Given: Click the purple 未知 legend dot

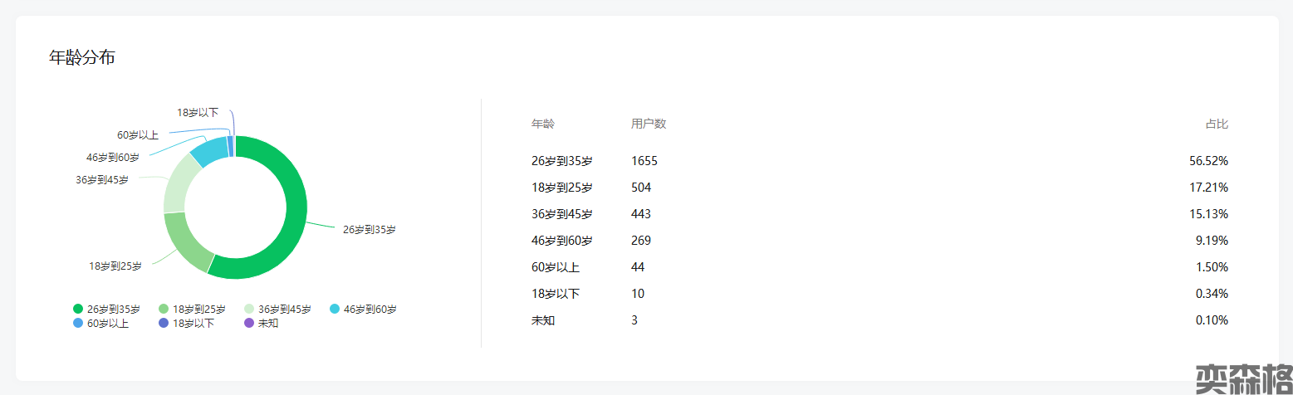Looking at the screenshot, I should [249, 324].
